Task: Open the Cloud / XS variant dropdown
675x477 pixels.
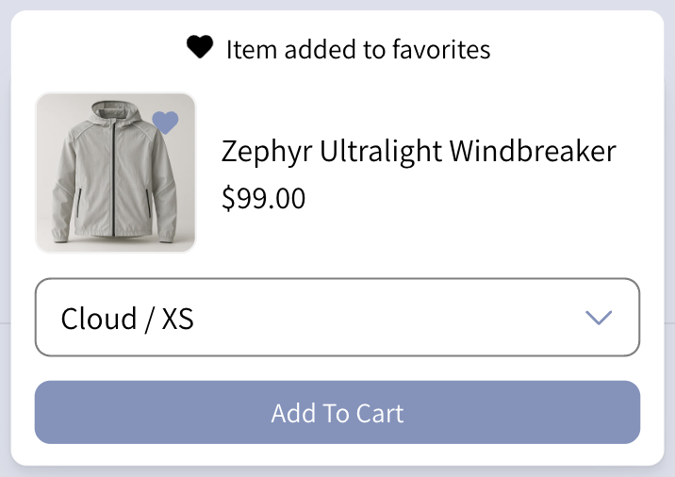Action: [x=337, y=318]
